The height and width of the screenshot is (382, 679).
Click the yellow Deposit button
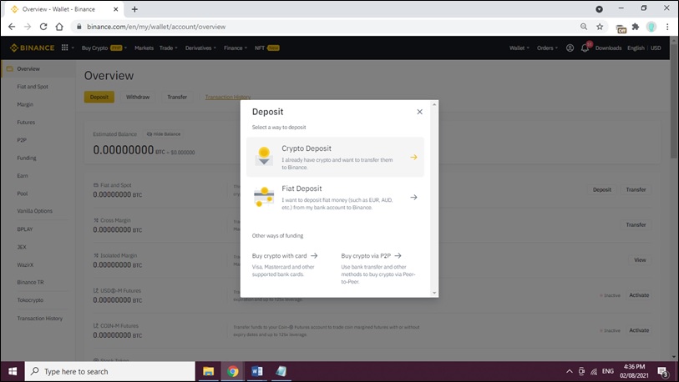click(99, 97)
